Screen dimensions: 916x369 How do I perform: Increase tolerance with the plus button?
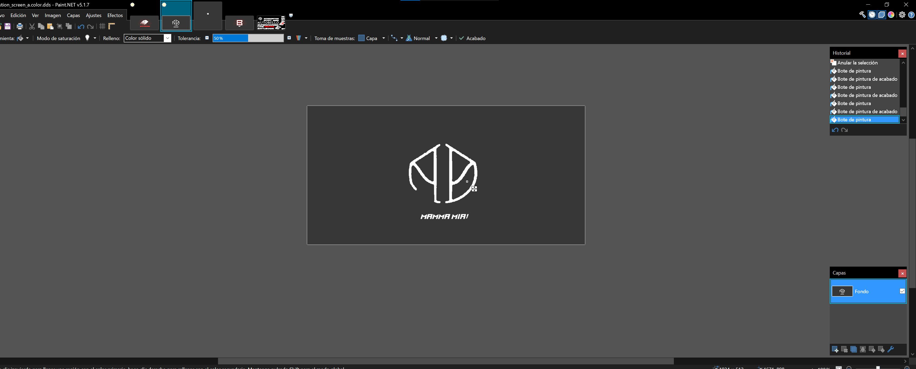(x=289, y=38)
